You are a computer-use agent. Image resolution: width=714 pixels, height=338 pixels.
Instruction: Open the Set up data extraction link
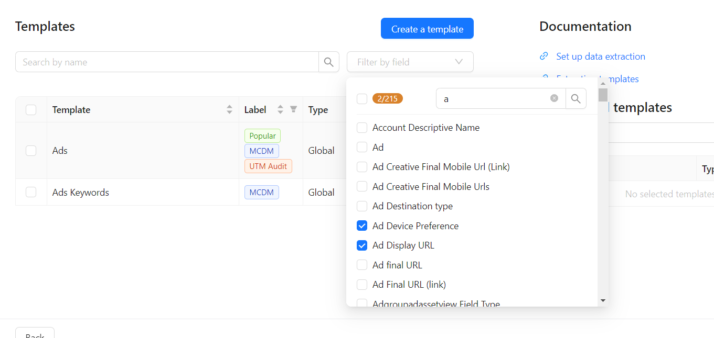601,57
